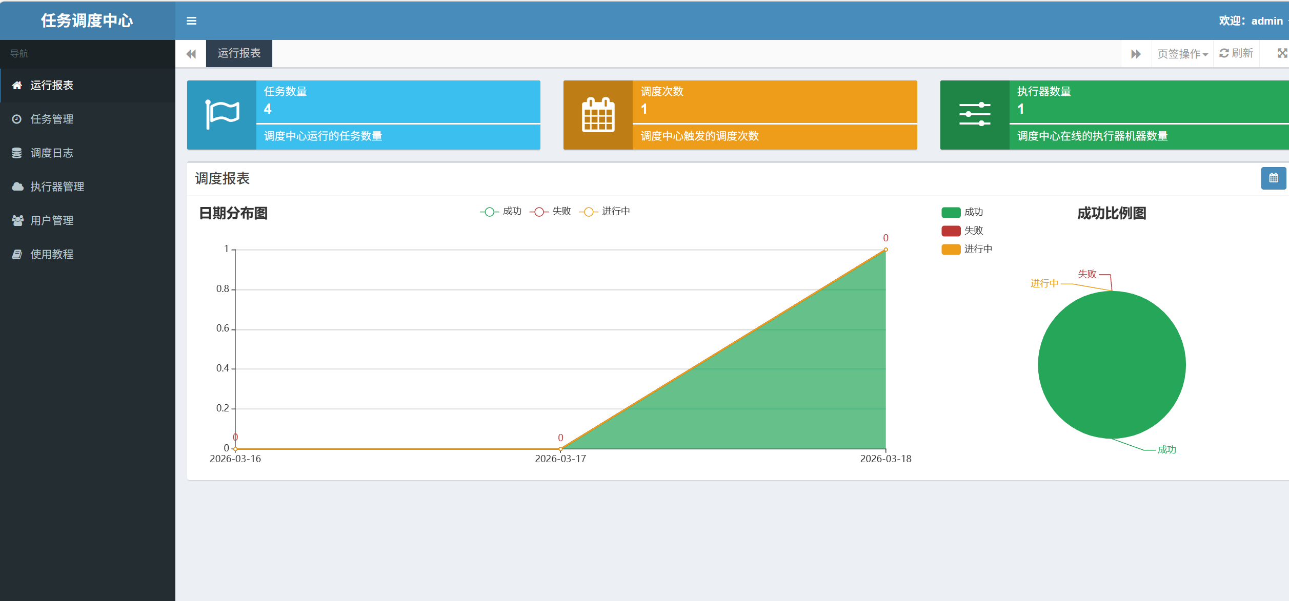Open 执行器管理 in the sidebar
The width and height of the screenshot is (1289, 601).
[88, 186]
